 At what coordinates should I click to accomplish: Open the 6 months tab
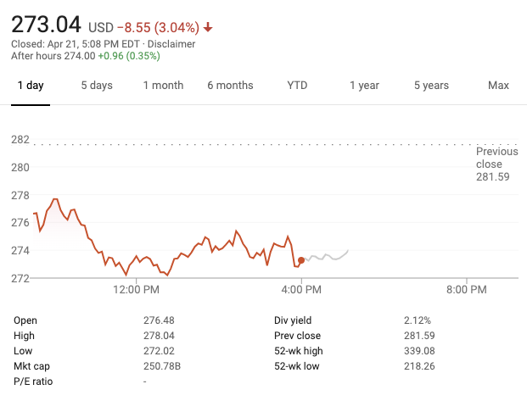[230, 86]
